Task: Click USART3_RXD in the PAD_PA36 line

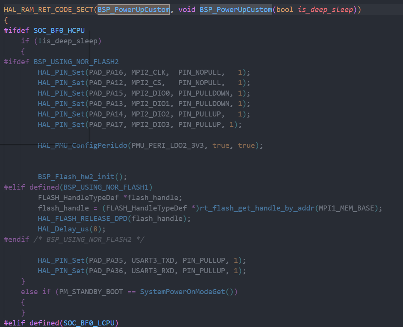Action: tap(153, 271)
